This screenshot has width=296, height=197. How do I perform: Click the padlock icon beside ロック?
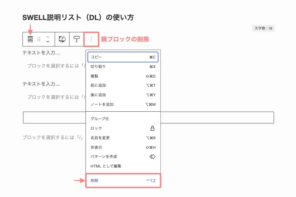[152, 128]
